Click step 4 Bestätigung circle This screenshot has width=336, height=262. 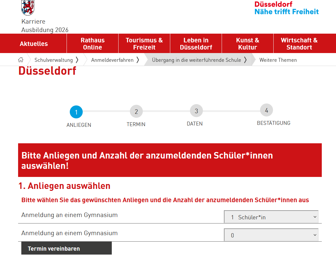tap(266, 110)
